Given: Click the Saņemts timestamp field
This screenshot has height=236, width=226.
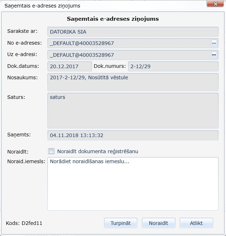Looking at the screenshot, I should pos(133,135).
